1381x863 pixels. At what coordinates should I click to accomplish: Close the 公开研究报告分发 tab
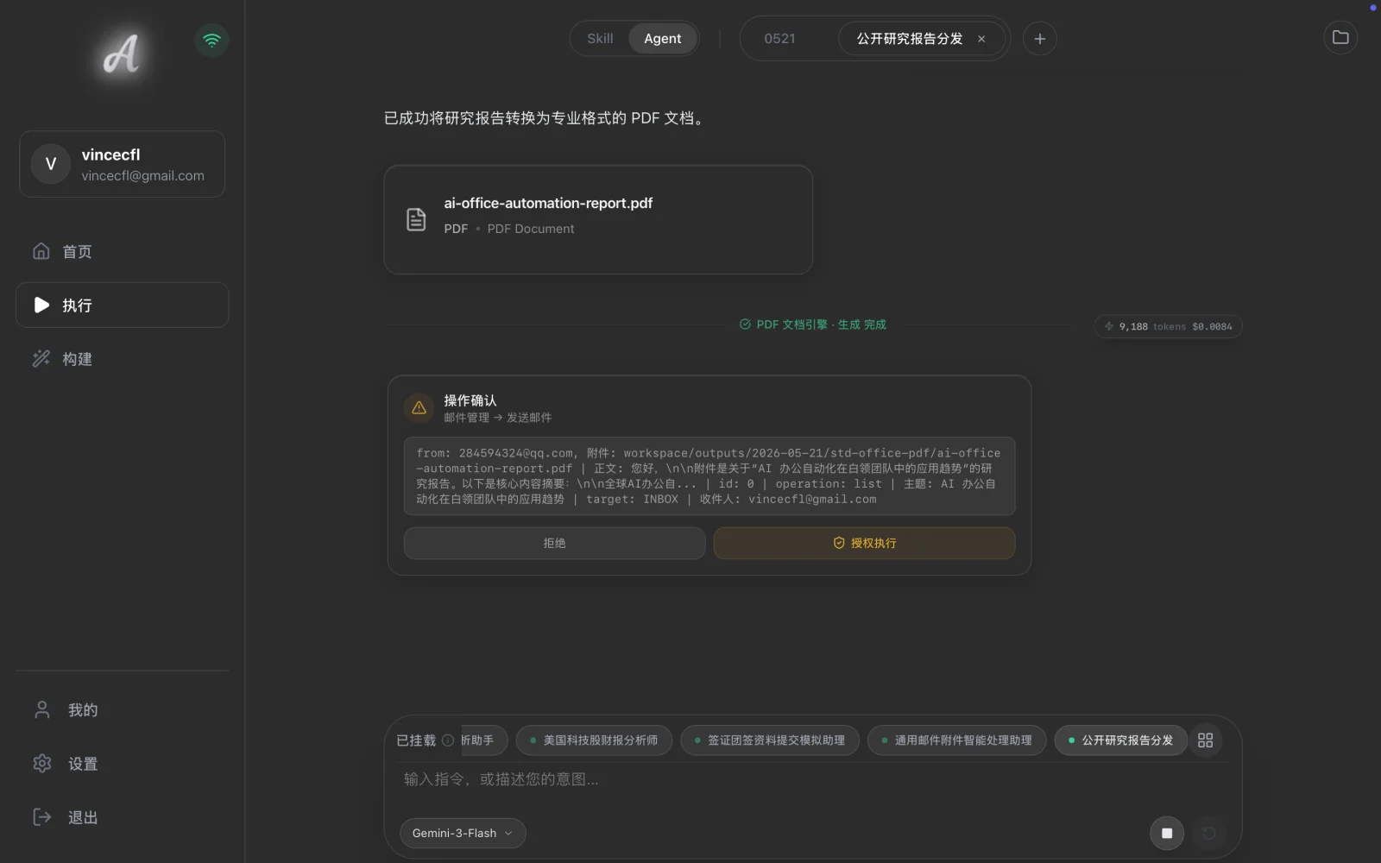[981, 39]
